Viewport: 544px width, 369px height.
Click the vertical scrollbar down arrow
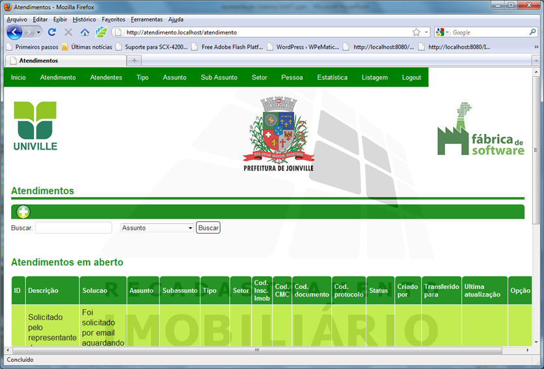536,342
